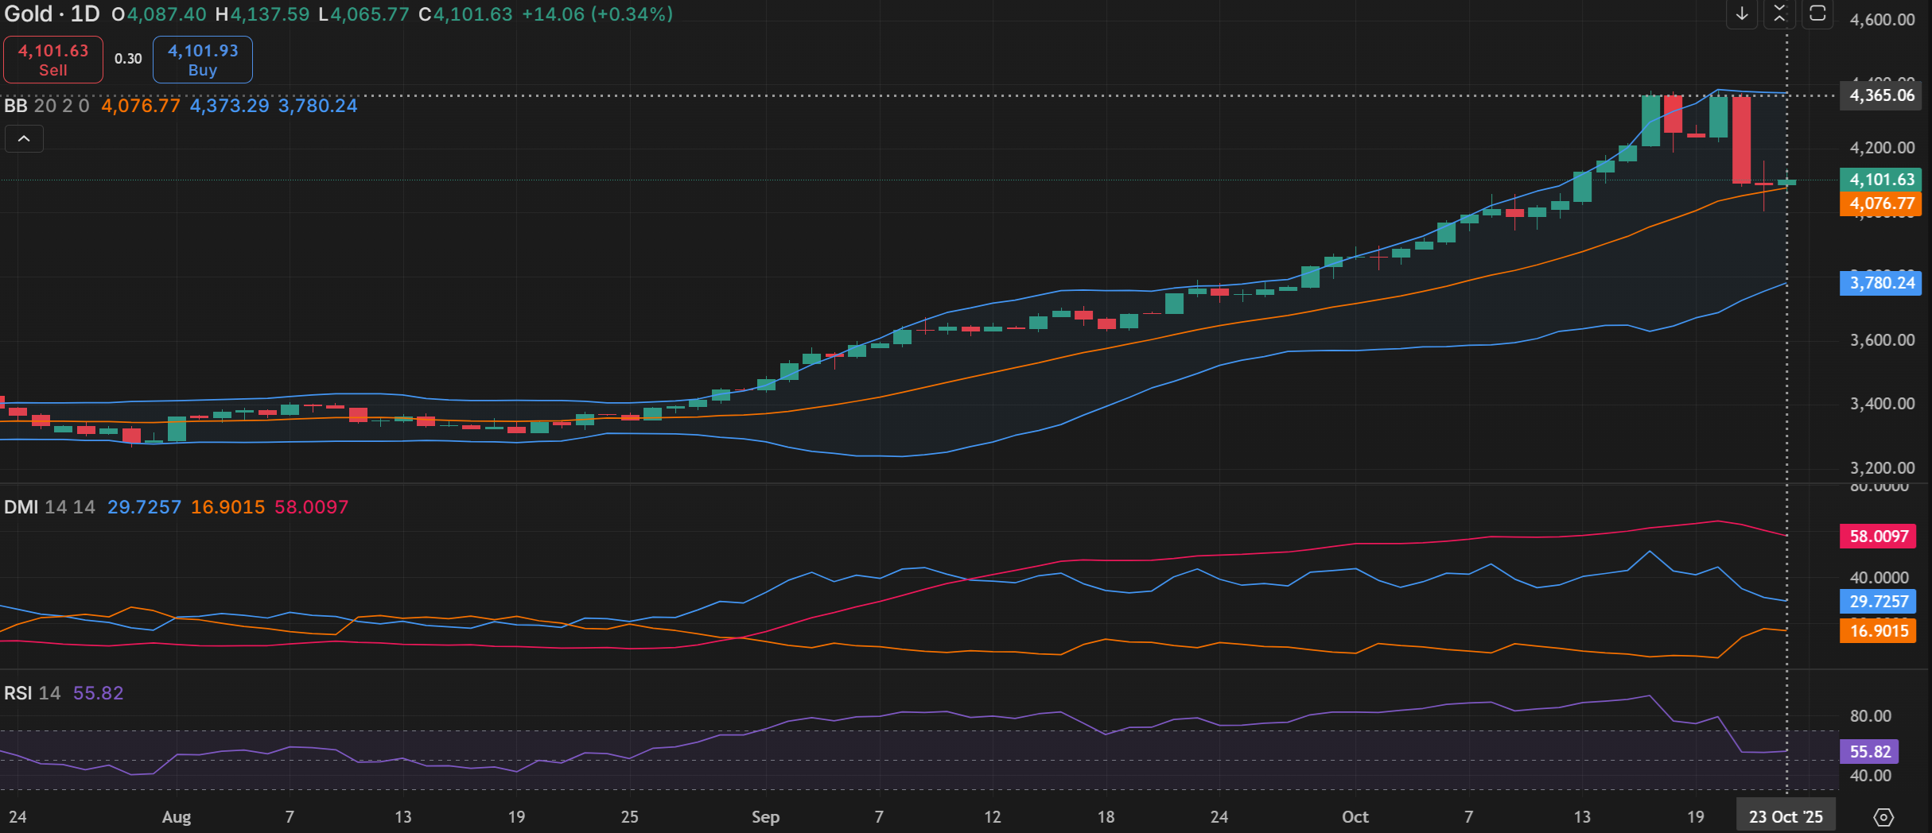
Task: Click the move pane down arrow icon
Action: [x=1742, y=14]
